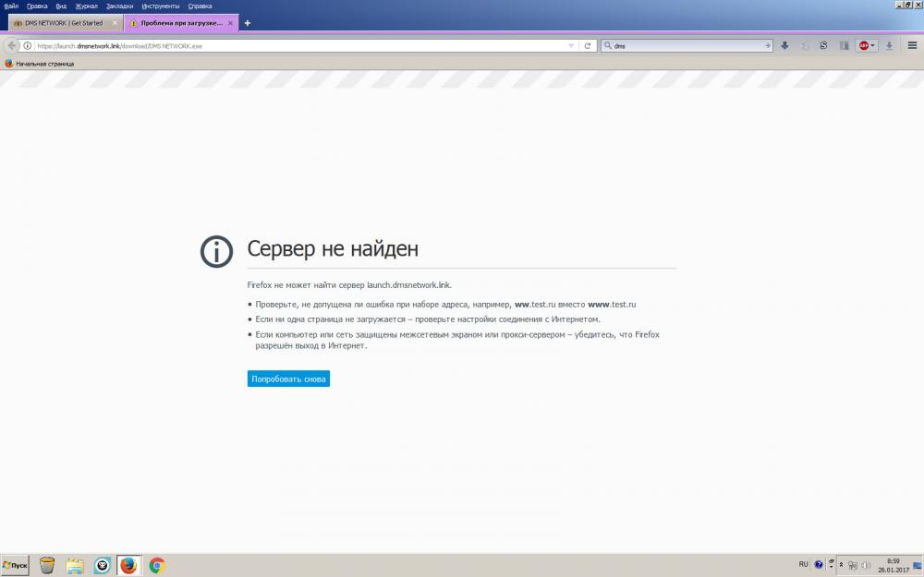This screenshot has height=577, width=924.
Task: Switch to DMS NETWORK | Get Started tab
Action: [x=66, y=23]
